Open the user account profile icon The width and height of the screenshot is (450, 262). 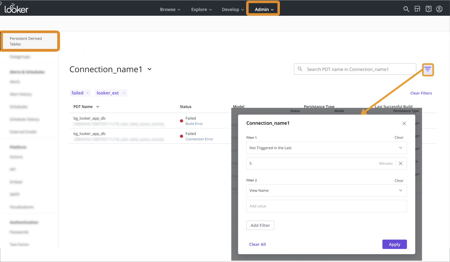pos(439,9)
